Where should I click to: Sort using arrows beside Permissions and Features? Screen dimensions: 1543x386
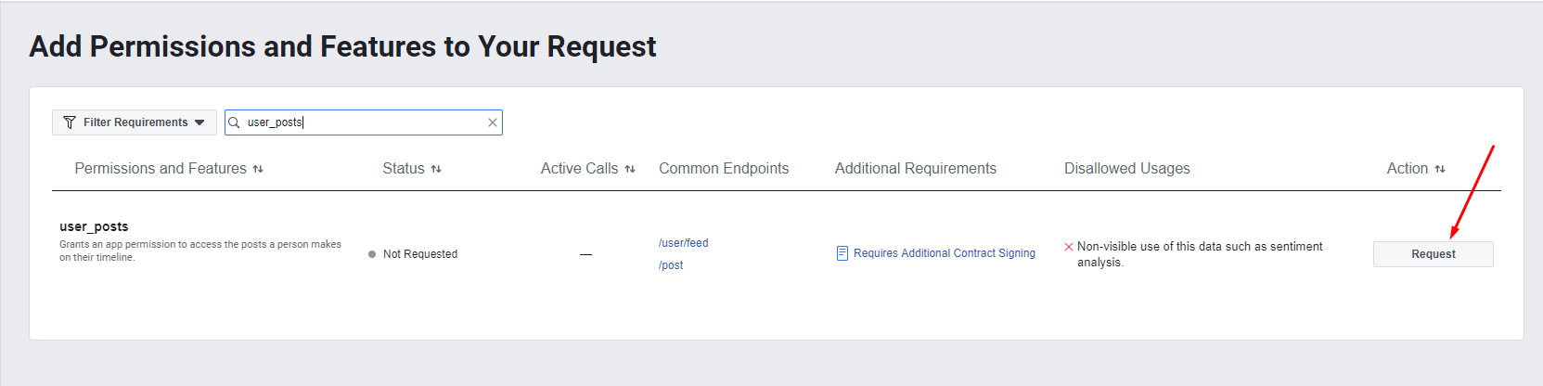click(x=258, y=169)
